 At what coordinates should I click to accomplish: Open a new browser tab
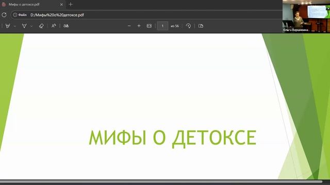(x=71, y=5)
